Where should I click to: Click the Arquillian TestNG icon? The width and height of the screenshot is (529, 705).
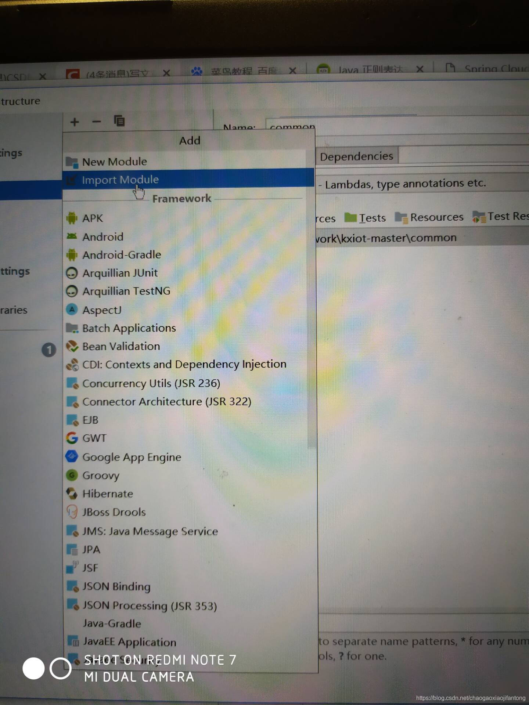click(72, 291)
